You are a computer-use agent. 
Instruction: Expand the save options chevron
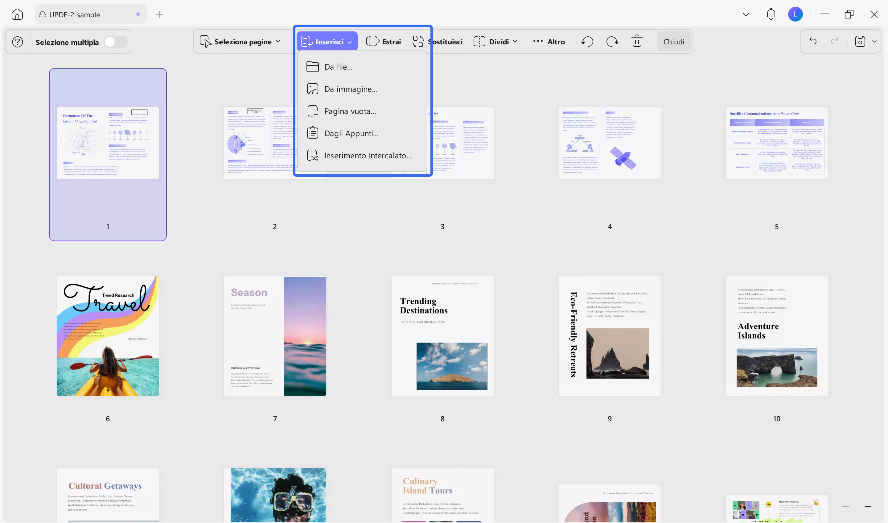coord(875,41)
